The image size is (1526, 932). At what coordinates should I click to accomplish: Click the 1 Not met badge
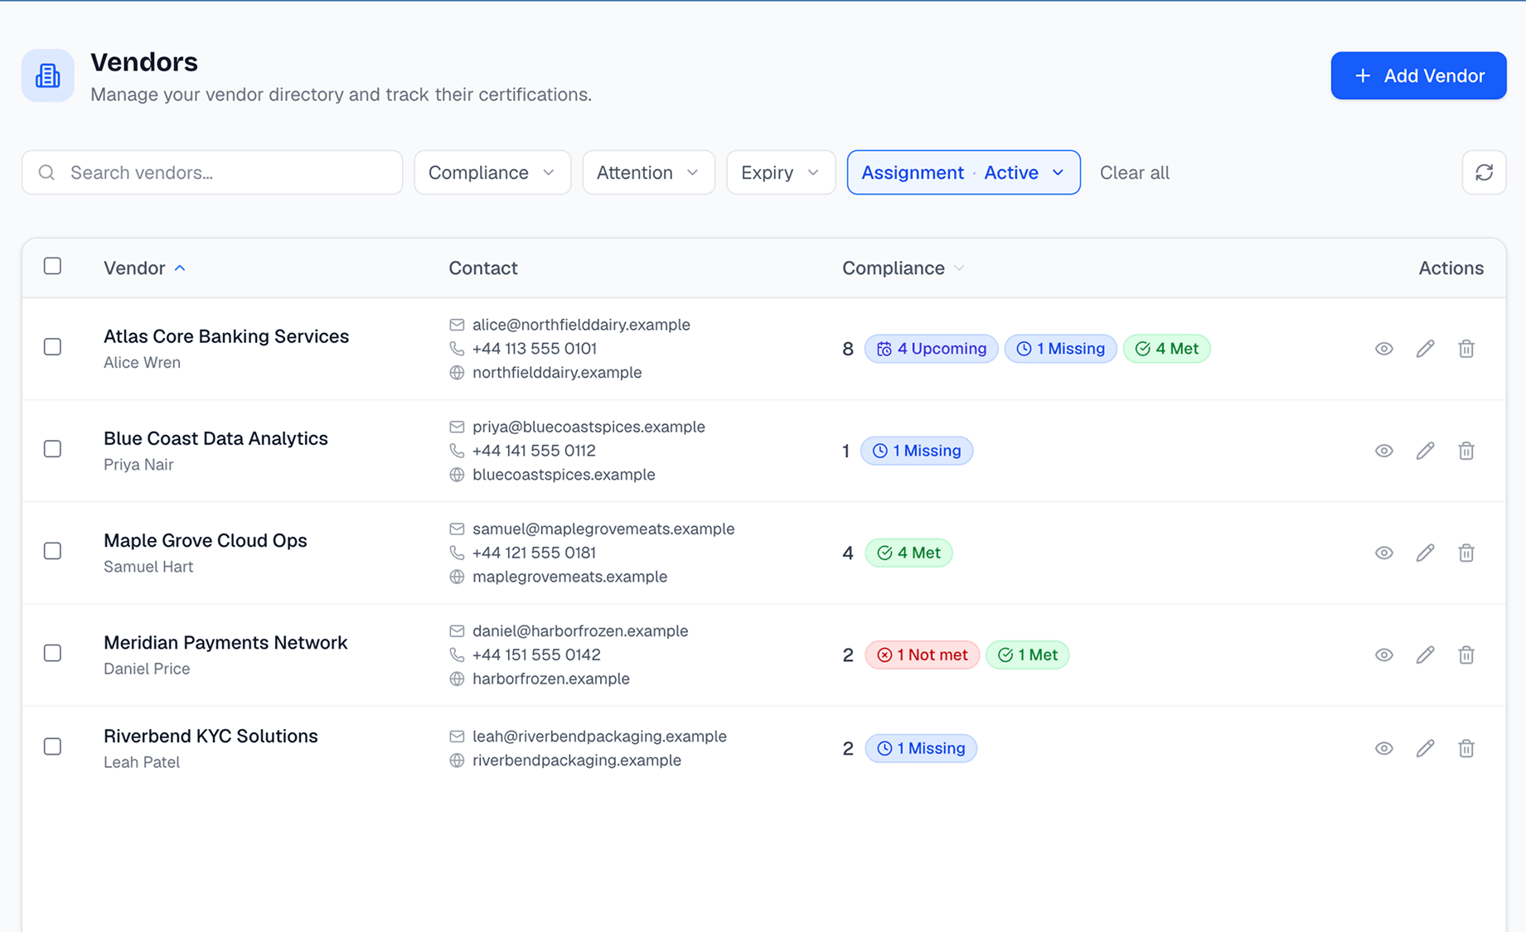pos(922,654)
